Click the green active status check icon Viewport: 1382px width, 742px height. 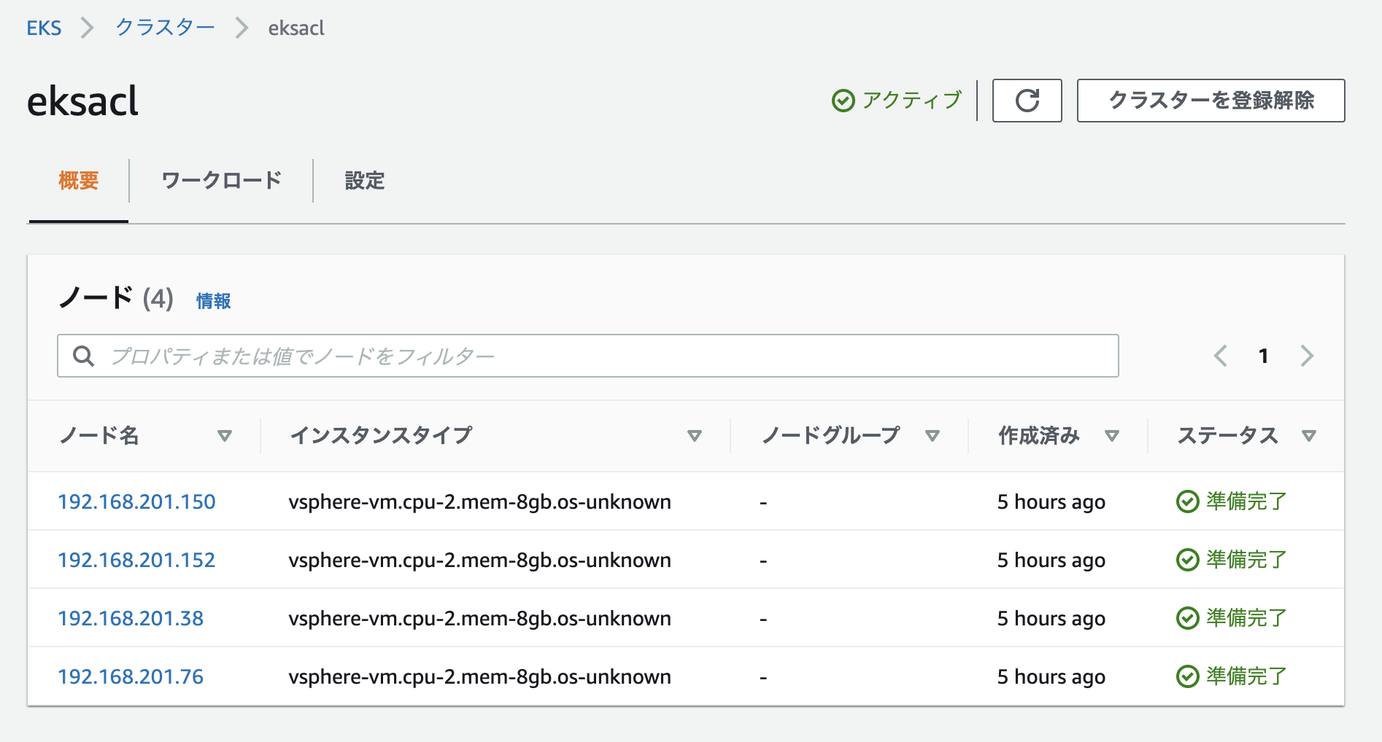(x=843, y=101)
